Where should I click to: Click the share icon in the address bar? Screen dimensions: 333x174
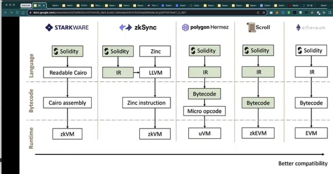point(258,13)
